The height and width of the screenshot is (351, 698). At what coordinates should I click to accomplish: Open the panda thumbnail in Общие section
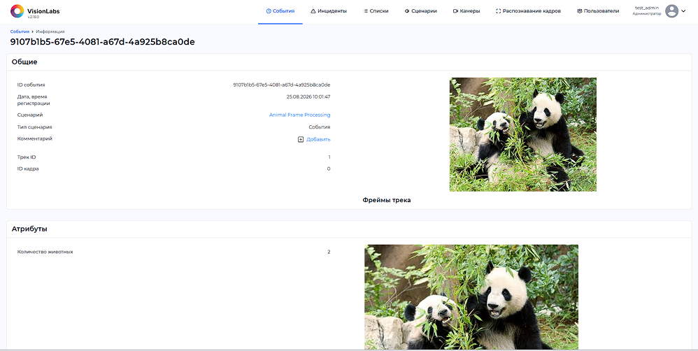tap(523, 135)
